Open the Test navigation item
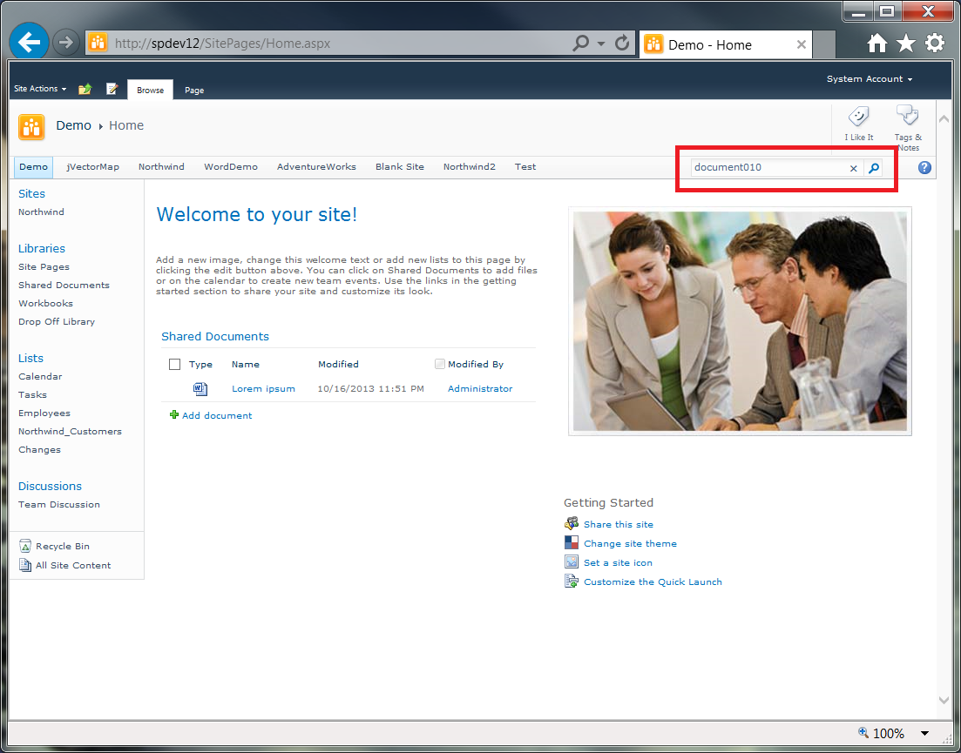The height and width of the screenshot is (753, 961). tap(525, 167)
